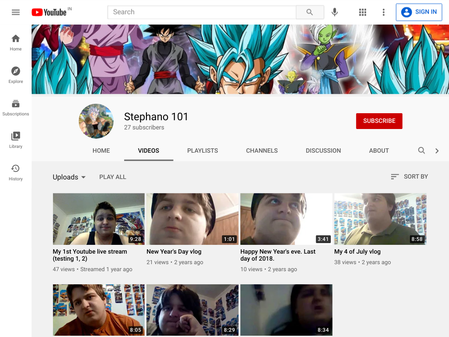This screenshot has height=337, width=449.
Task: Open the Sort By menu
Action: (410, 176)
